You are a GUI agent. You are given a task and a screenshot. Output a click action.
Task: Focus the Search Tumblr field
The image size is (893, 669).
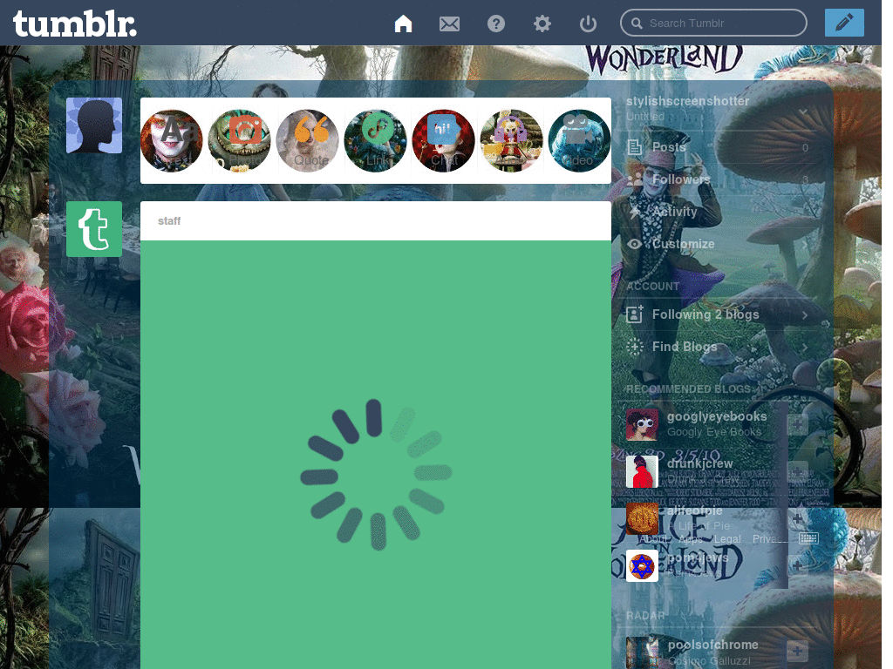click(x=713, y=24)
